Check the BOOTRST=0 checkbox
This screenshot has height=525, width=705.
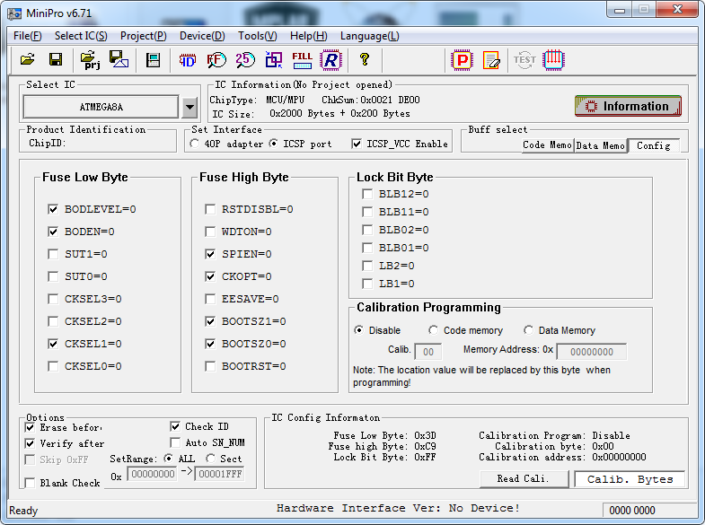coord(210,366)
